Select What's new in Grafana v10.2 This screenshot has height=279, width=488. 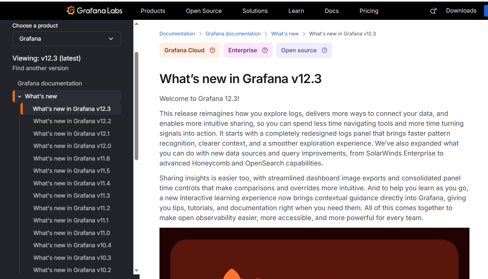[72, 270]
